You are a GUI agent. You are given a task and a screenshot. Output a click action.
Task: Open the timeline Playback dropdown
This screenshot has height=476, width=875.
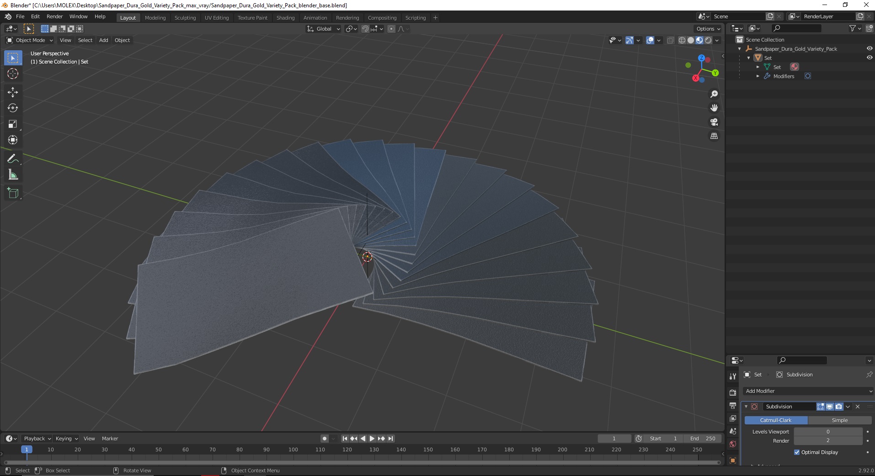pos(37,439)
